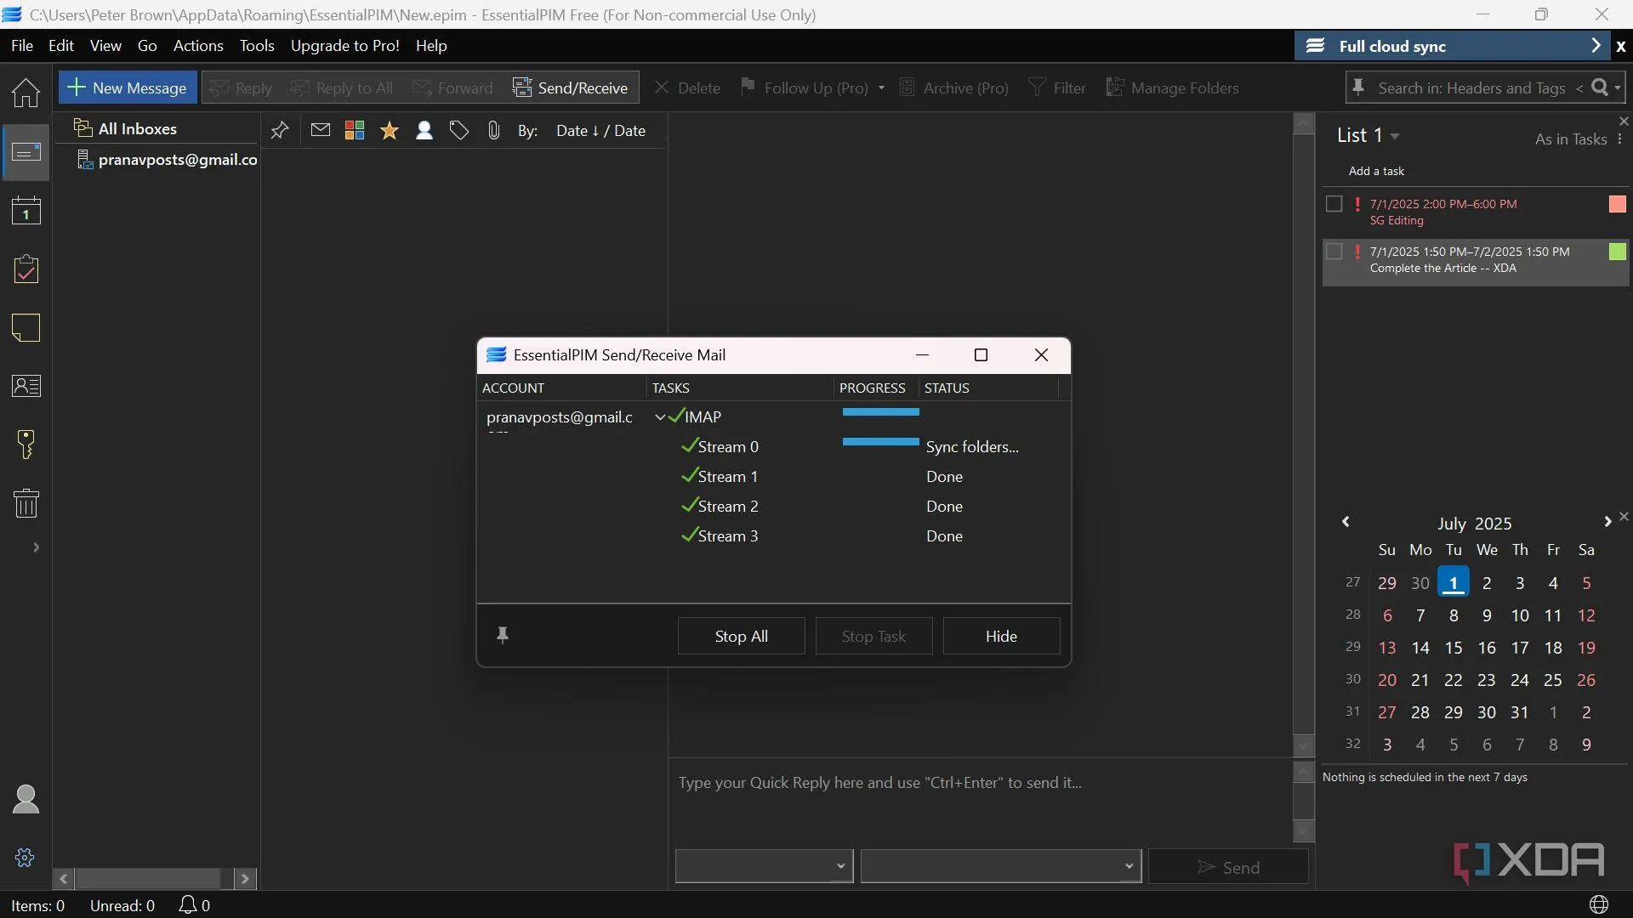This screenshot has height=918, width=1633.
Task: Expand the sidebar with small arrow
Action: coord(36,547)
